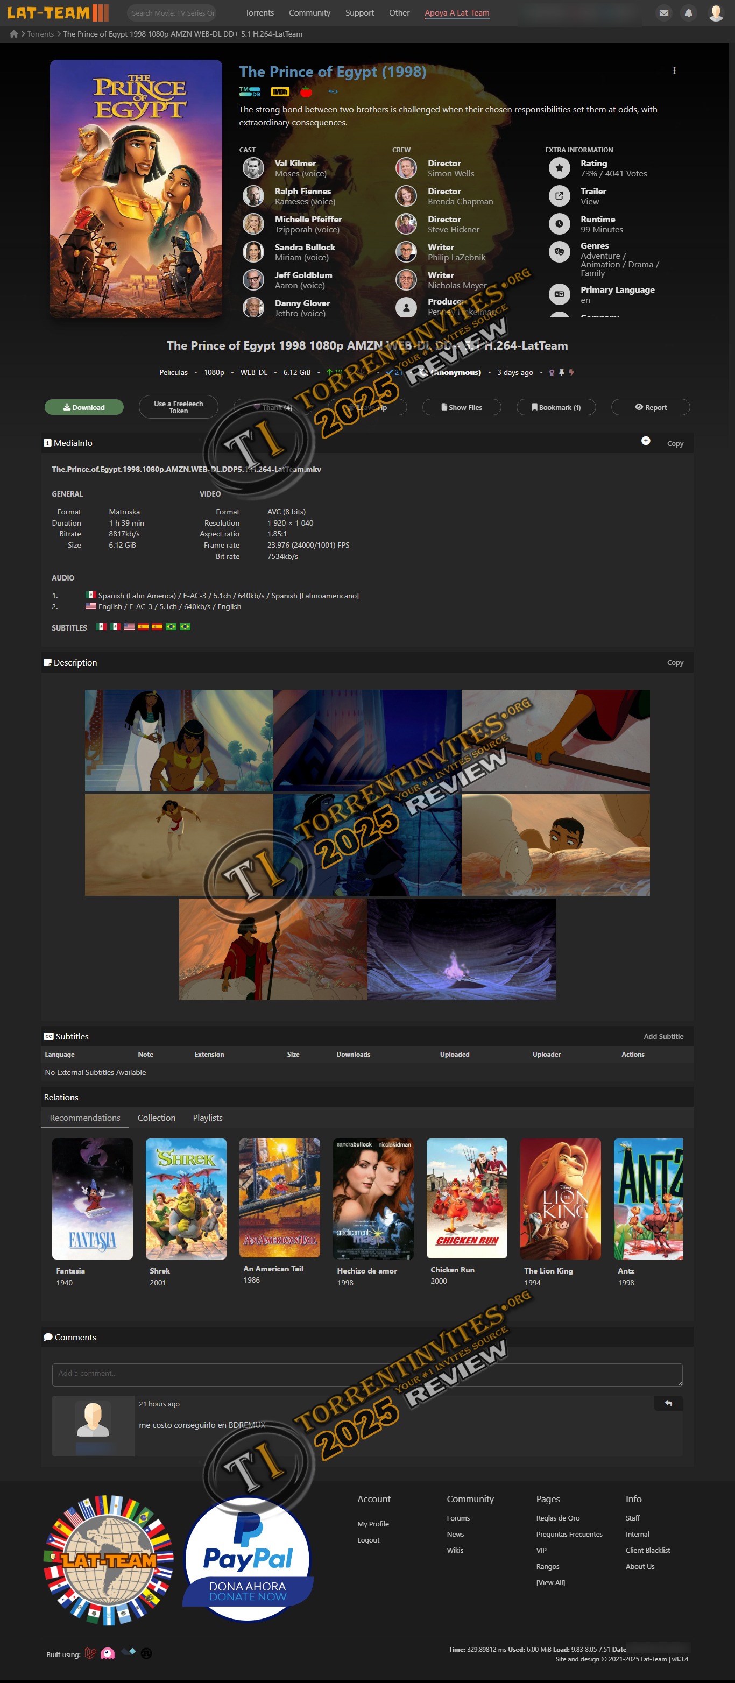This screenshot has height=1683, width=735.
Task: Click the Laravel logo in footer
Action: pyautogui.click(x=90, y=1653)
